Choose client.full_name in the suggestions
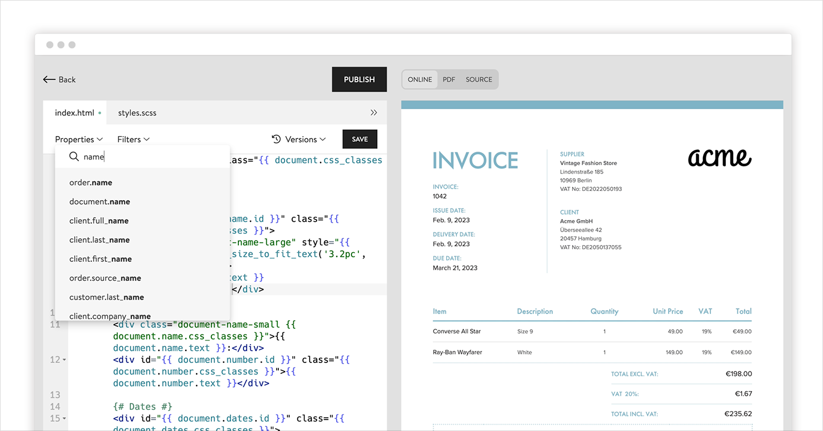823x431 pixels. click(99, 221)
